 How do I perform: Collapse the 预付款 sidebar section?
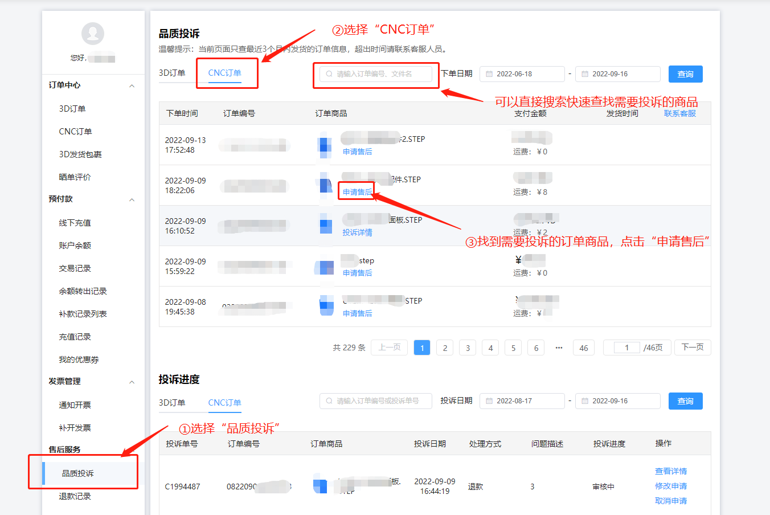[x=132, y=200]
